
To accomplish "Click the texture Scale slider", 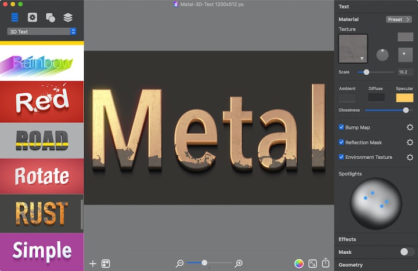I will [376, 72].
